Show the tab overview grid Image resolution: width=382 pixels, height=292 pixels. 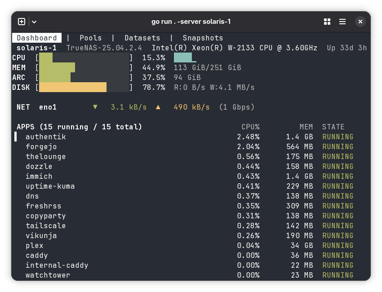coord(327,22)
